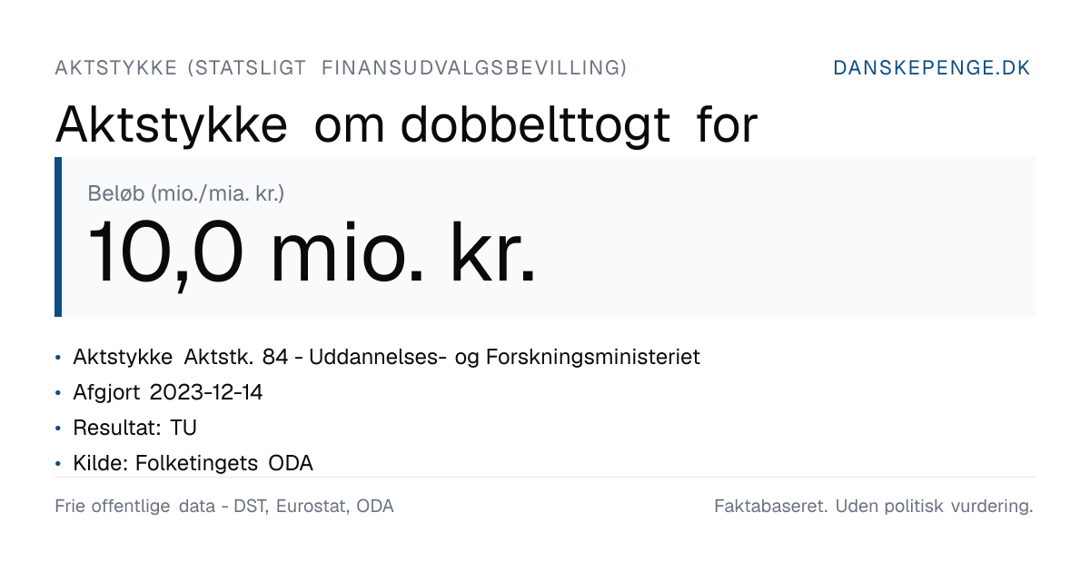Image resolution: width=1090 pixels, height=572 pixels.
Task: Click the blue vertical accent bar
Action: [58, 237]
